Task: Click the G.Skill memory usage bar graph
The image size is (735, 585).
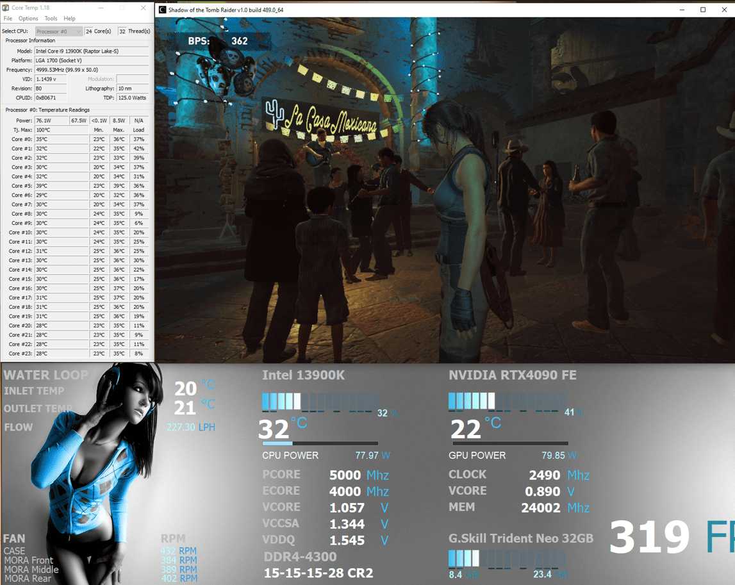Action: tap(507, 559)
